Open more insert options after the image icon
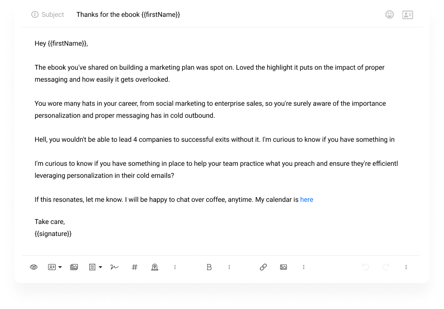The width and height of the screenshot is (444, 309). point(304,267)
